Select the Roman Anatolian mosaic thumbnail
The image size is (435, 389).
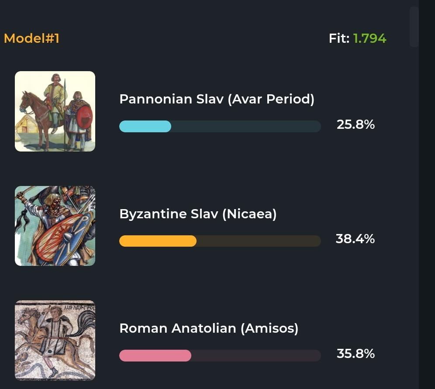point(55,340)
